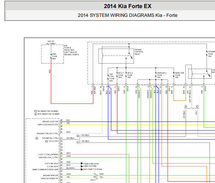Click the '2014 Kia Forte EX' title
This screenshot has height=183, width=215.
[128, 6]
